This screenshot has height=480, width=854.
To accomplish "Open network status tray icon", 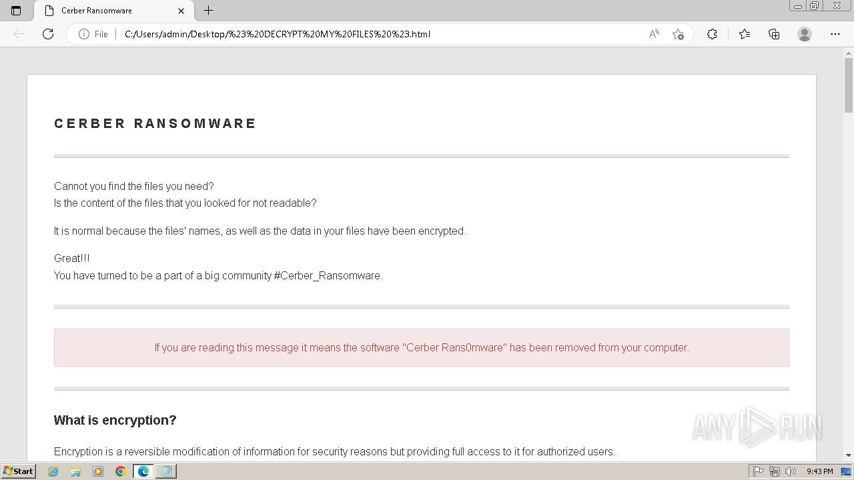I will pos(775,471).
